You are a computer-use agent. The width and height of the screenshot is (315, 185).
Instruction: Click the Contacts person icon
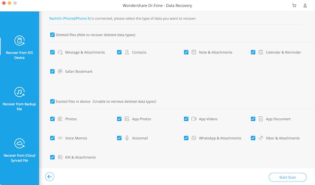127,52
